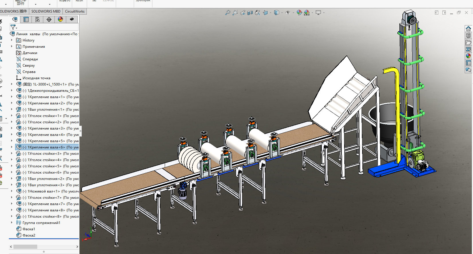Toggle the left panel collapse button at top right
Image resolution: width=473 pixels, height=254 pixels.
[x=437, y=13]
